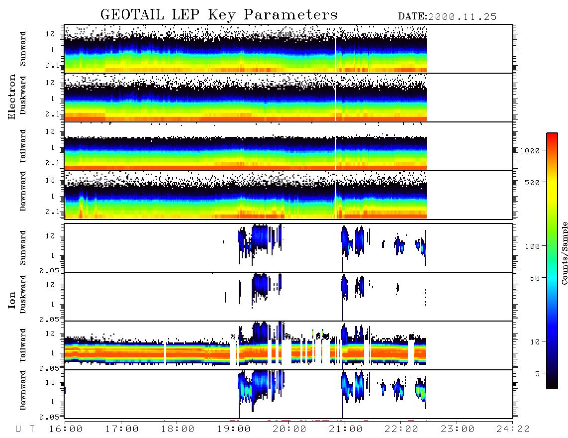The image size is (568, 438).
Task: Click the "UT" time axis label
Action: [x=25, y=430]
